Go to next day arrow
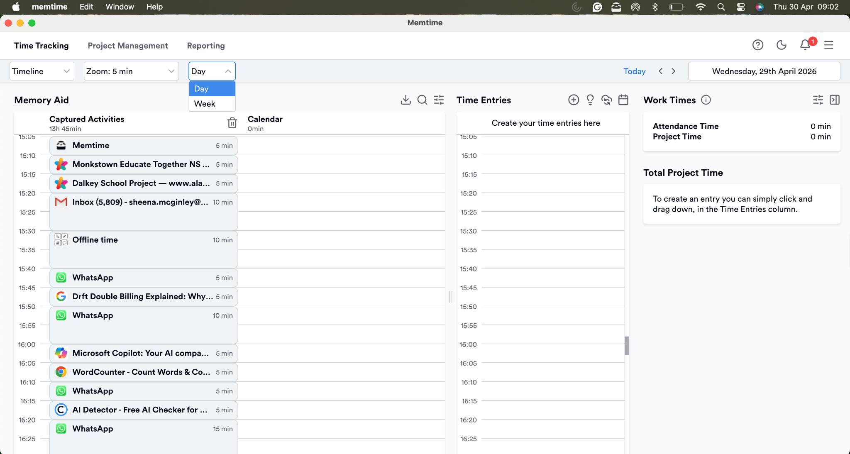Image resolution: width=850 pixels, height=454 pixels. 673,71
